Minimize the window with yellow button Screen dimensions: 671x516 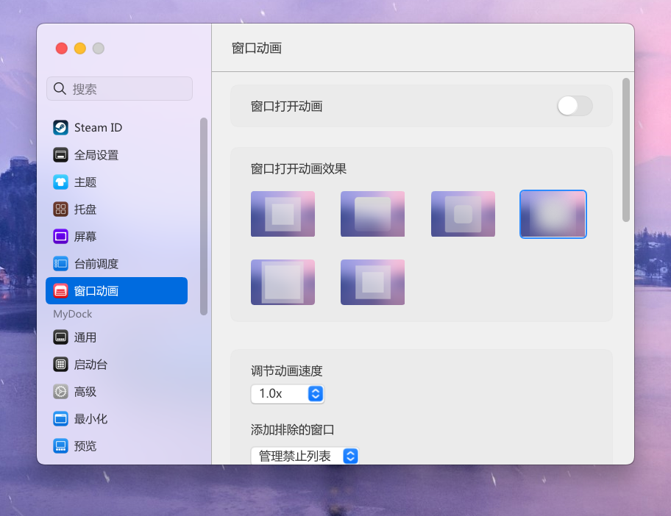coord(80,49)
